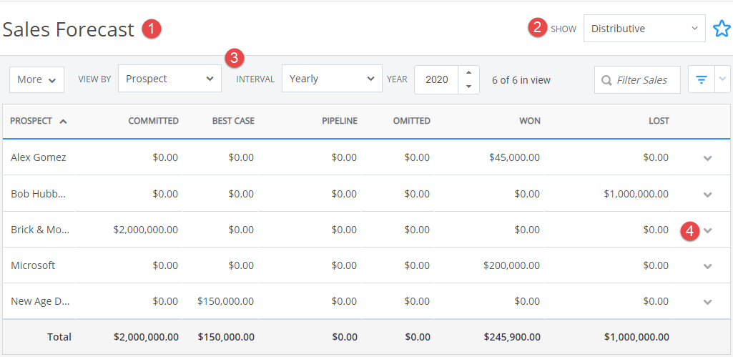Sort by the Pipeline column header
Image resolution: width=733 pixels, height=357 pixels.
click(340, 121)
